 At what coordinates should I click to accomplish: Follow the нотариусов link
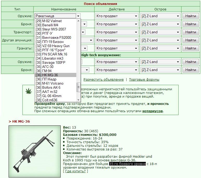[153, 111]
